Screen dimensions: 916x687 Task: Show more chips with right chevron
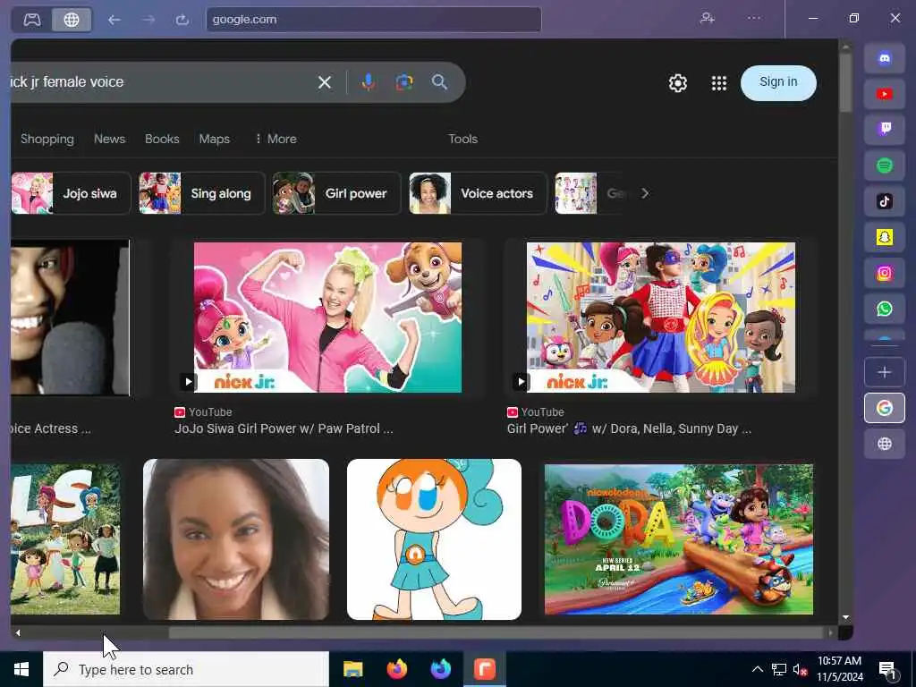[644, 193]
